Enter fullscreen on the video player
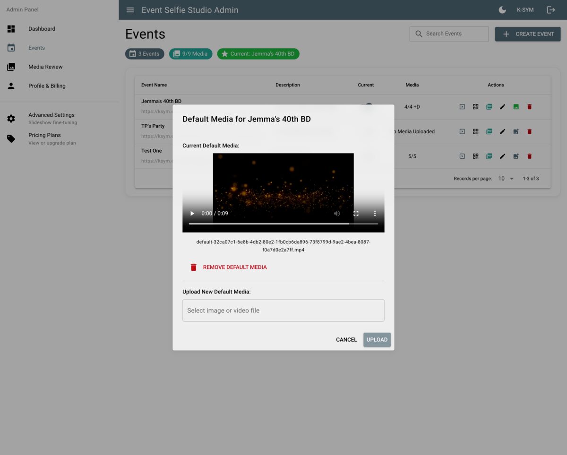This screenshot has height=455, width=567. pyautogui.click(x=356, y=213)
